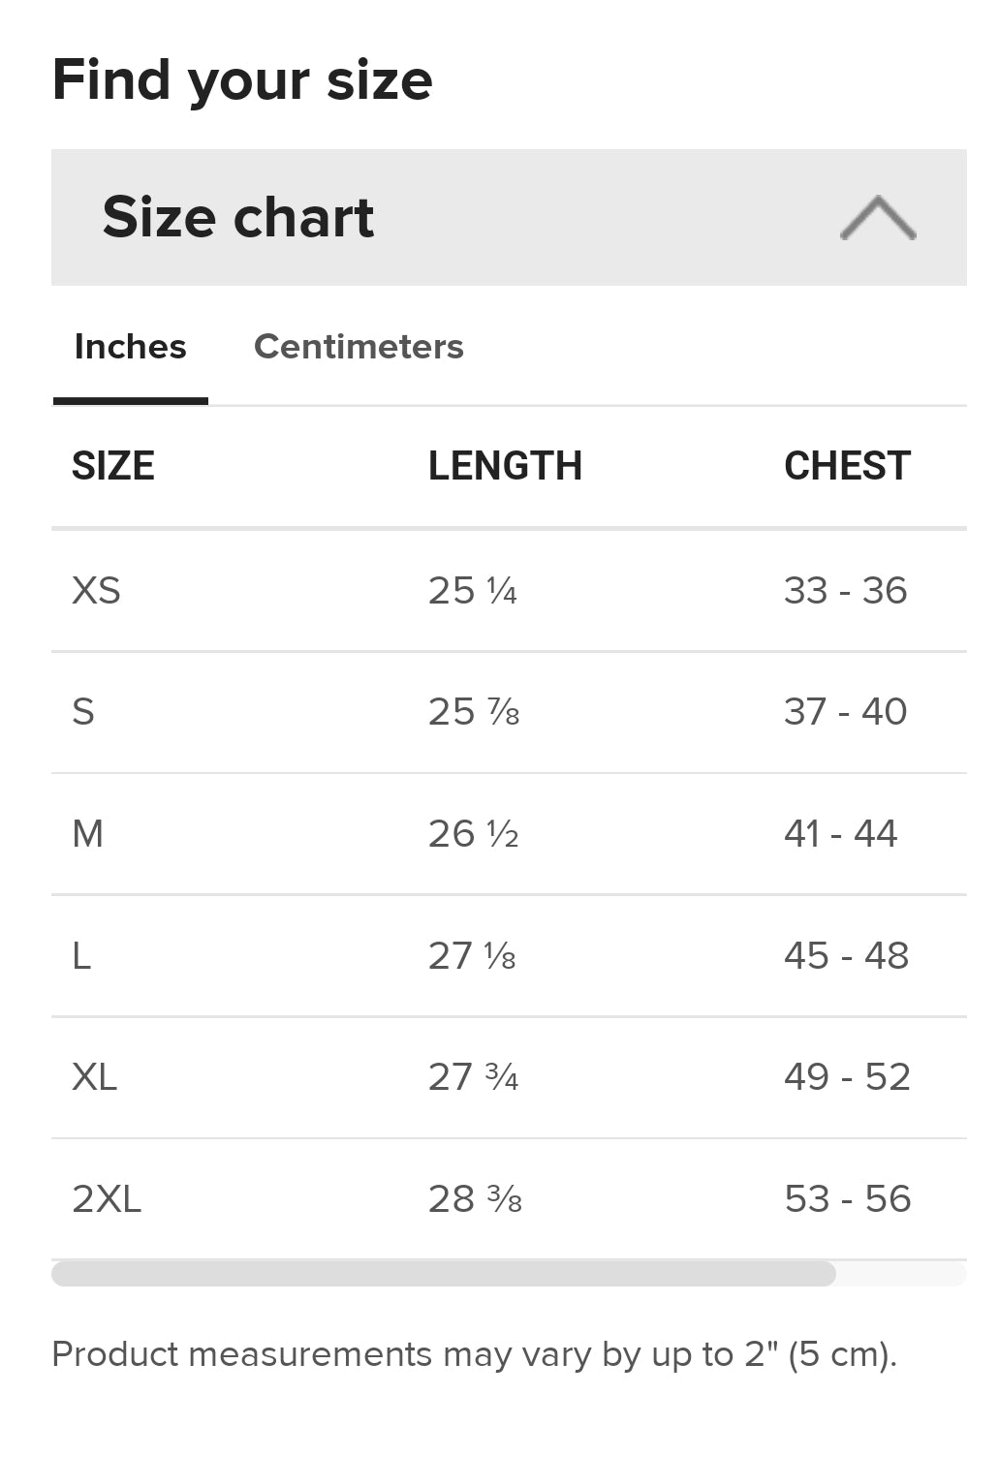Screen dimensions: 999x1457
Task: Select the L size row label
Action: coord(81,956)
